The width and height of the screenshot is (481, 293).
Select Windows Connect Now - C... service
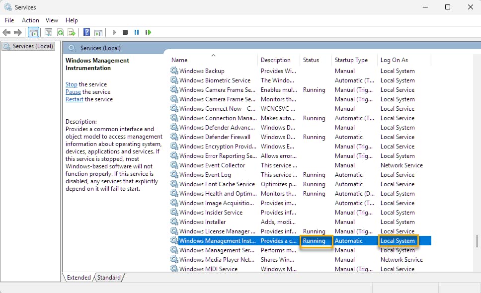[x=301, y=109]
